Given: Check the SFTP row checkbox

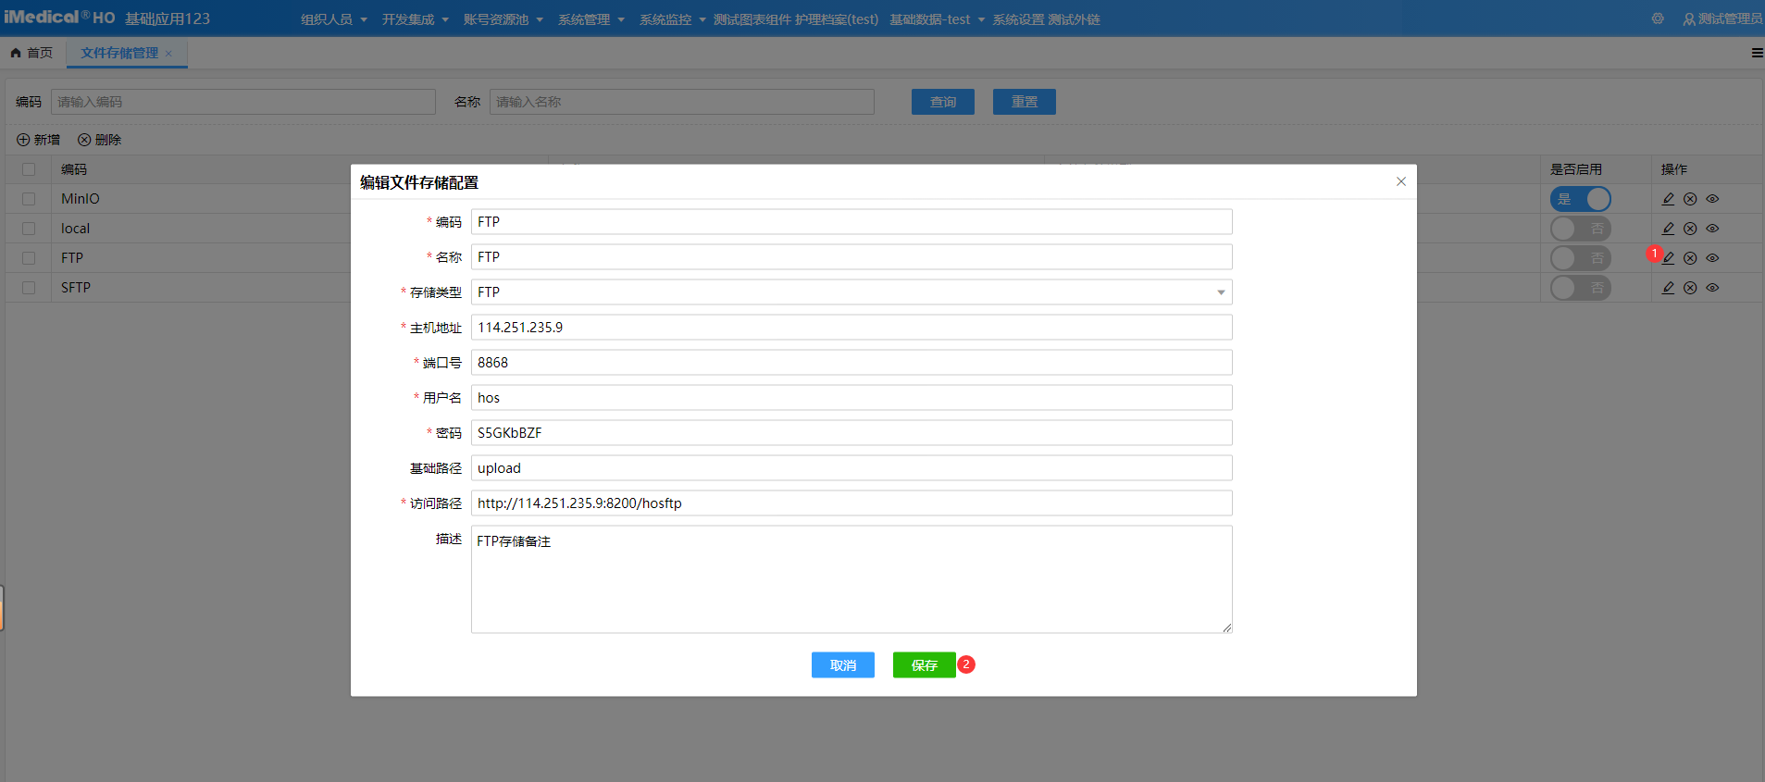Looking at the screenshot, I should click(29, 288).
